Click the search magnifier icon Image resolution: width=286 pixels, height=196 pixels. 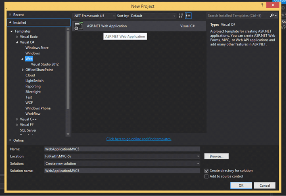click(271, 16)
